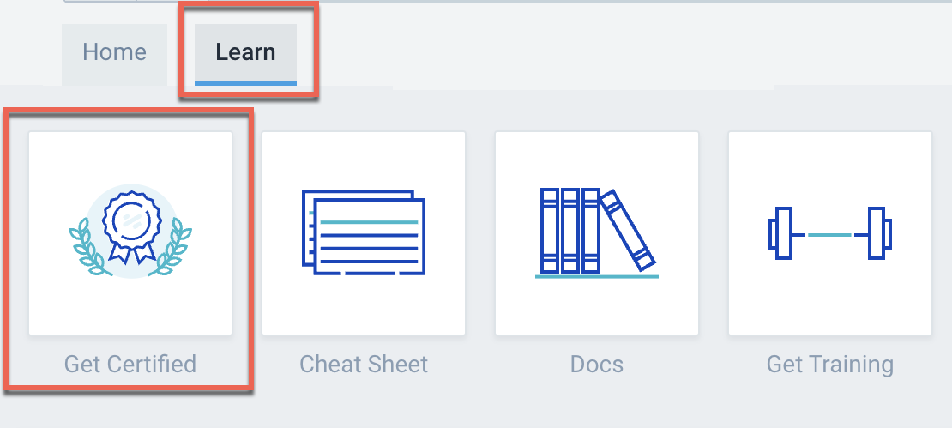Click the blue underline beneath Learn
The width and height of the screenshot is (952, 428).
tap(245, 82)
